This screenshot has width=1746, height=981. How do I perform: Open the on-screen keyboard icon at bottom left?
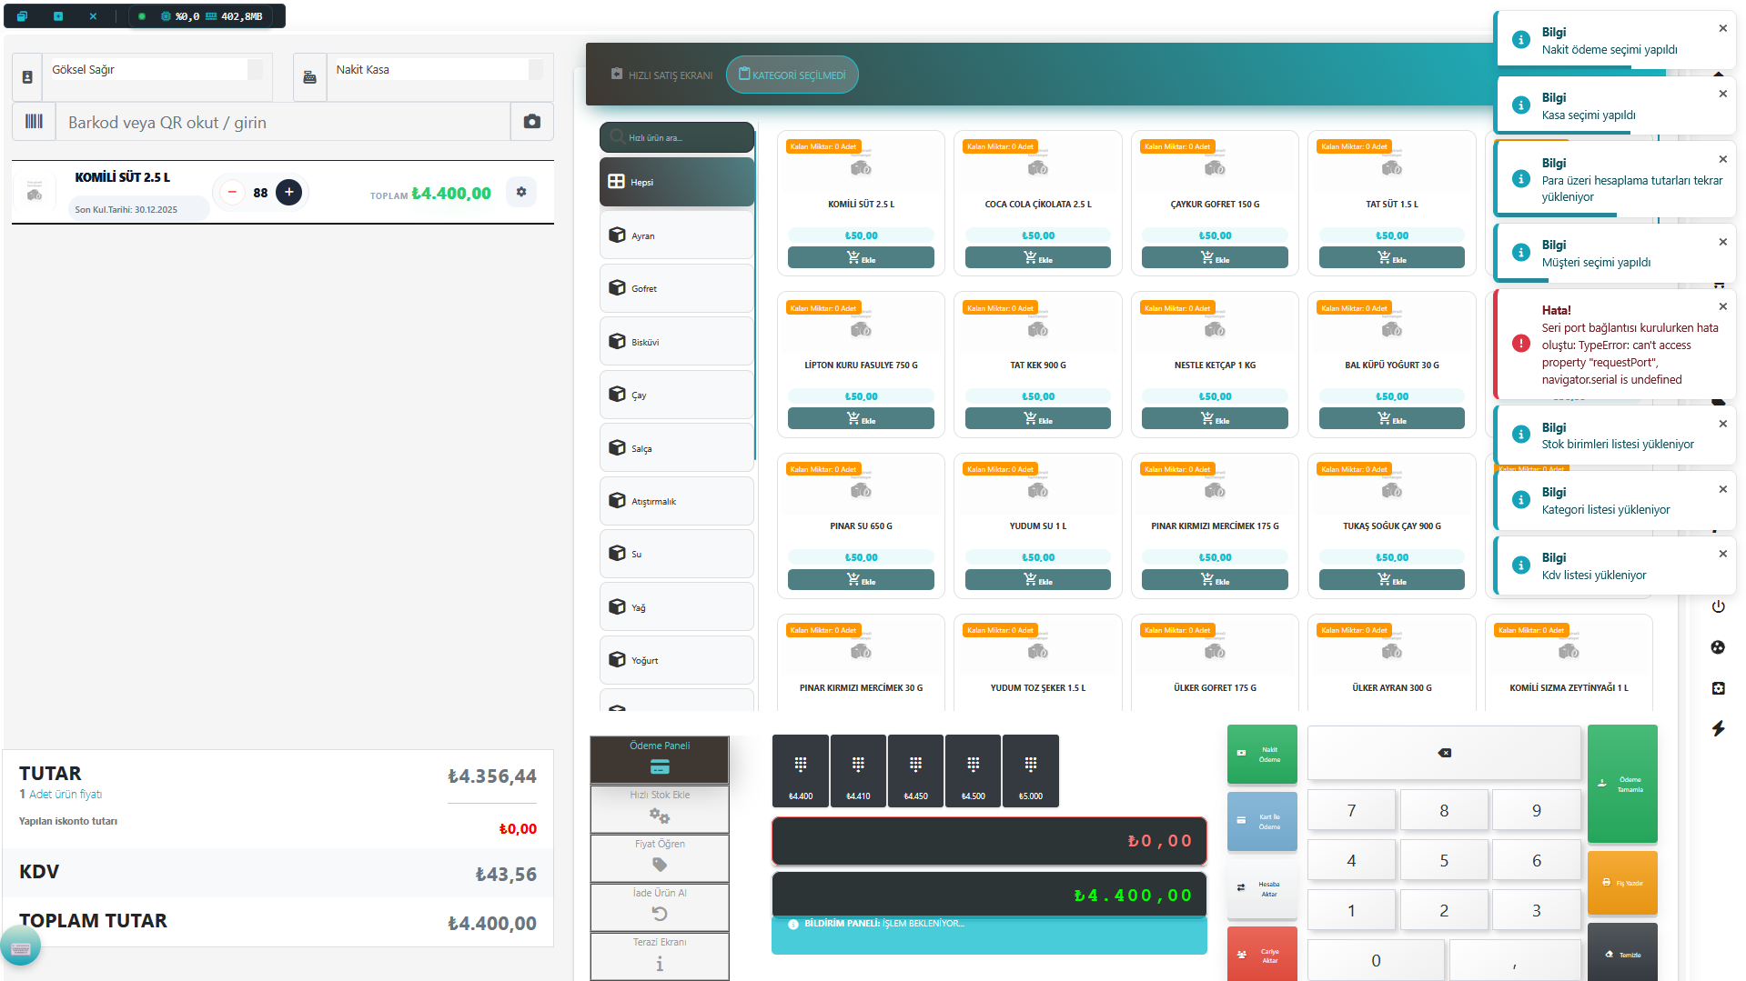click(20, 946)
